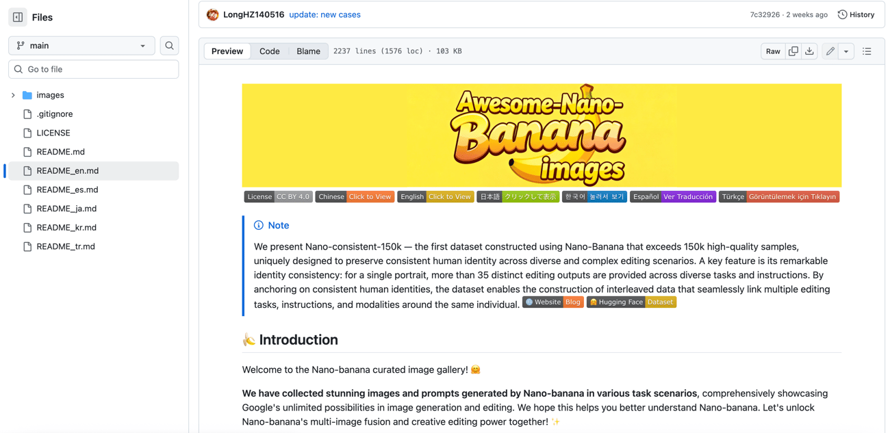Click the LongHZ140516 avatar image
This screenshot has width=890, height=433.
pyautogui.click(x=212, y=14)
